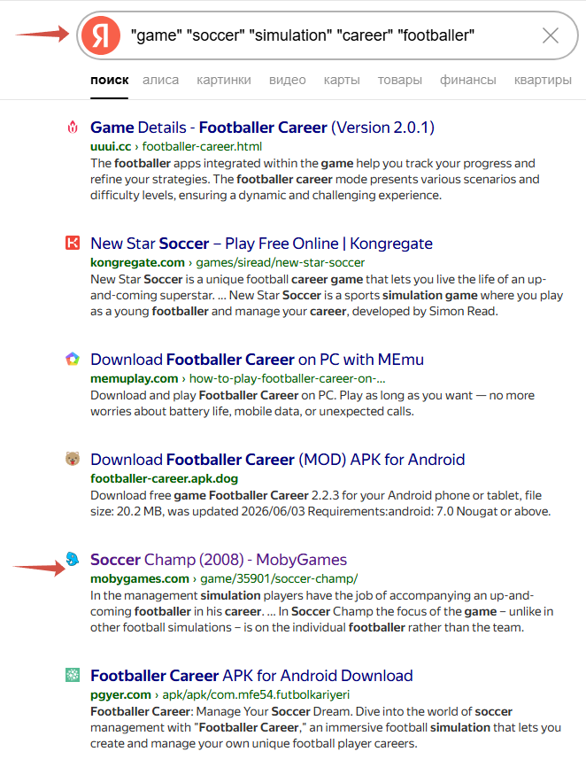Click the apk/apk/com.mfe54.futbolkariyeri path
Image resolution: width=586 pixels, height=767 pixels.
[x=256, y=694]
